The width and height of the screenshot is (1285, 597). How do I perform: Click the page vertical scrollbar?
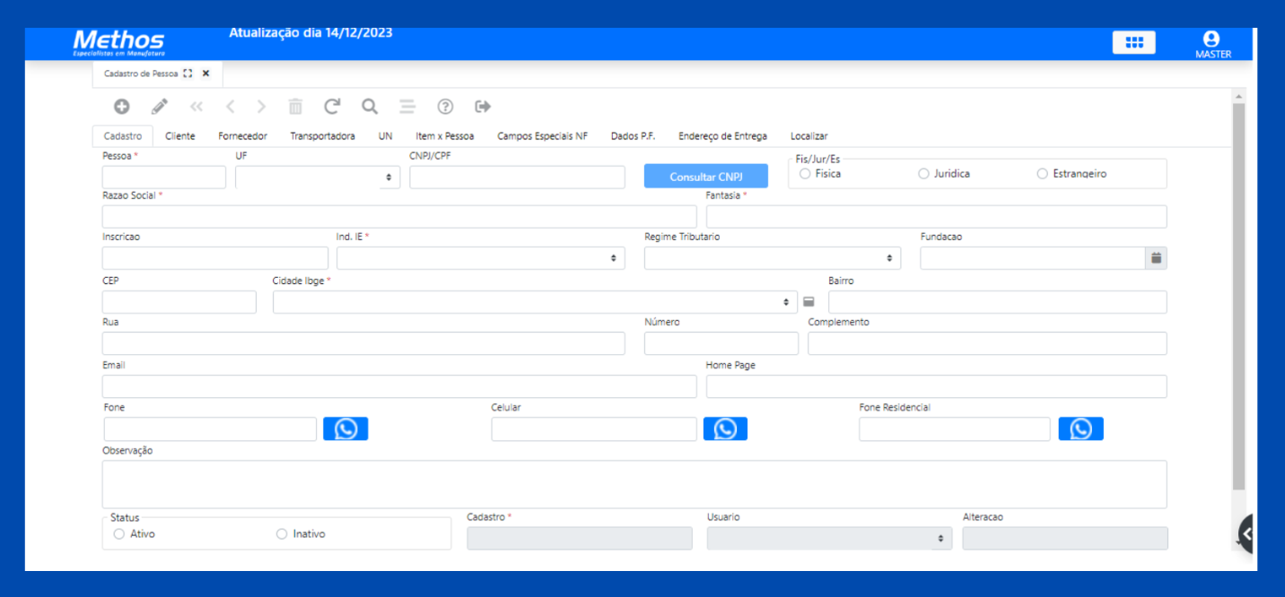pos(1239,296)
